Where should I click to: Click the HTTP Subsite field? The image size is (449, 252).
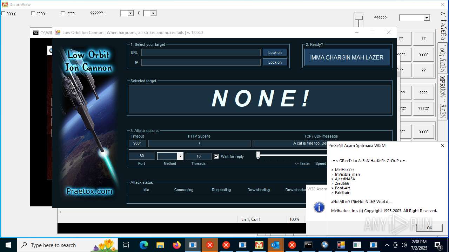[x=199, y=143]
